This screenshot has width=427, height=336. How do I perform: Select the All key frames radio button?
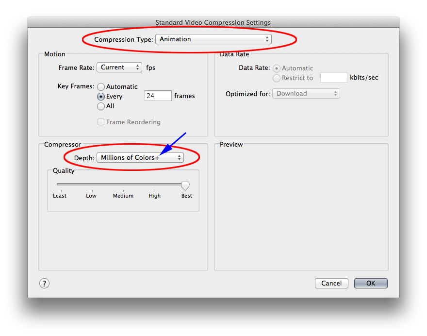point(101,106)
